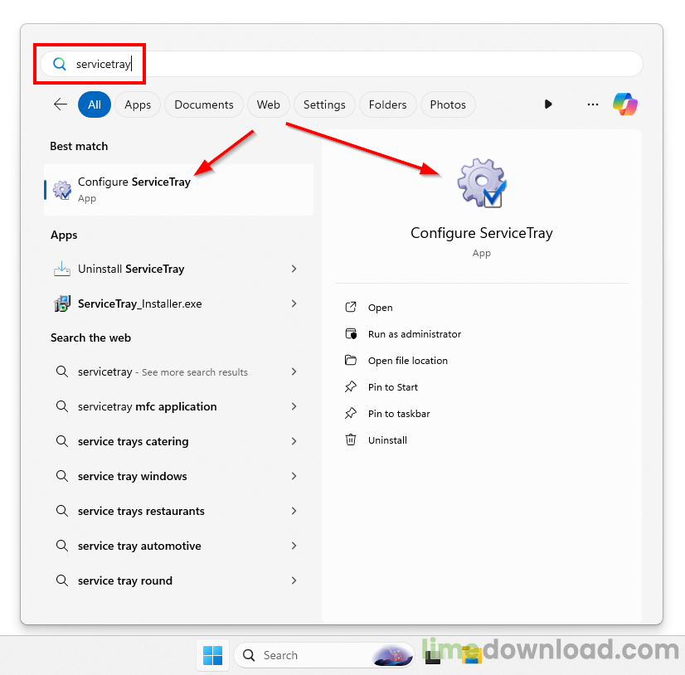Click the Open file location folder icon

click(x=351, y=360)
